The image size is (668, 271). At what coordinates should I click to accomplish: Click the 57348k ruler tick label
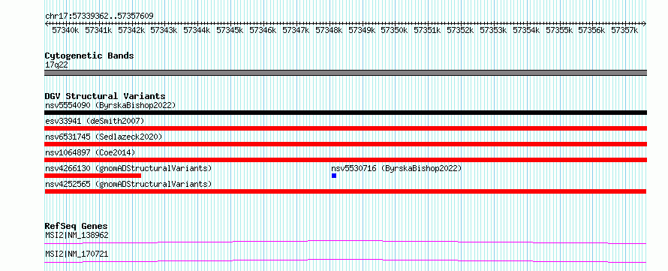329,30
